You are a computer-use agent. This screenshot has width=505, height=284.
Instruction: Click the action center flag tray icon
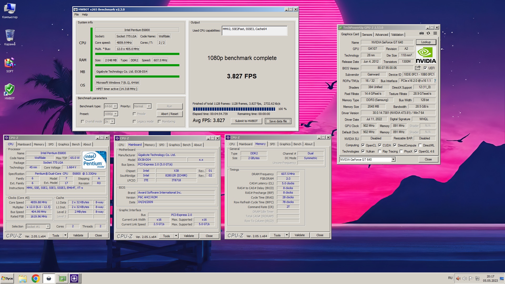(471, 278)
